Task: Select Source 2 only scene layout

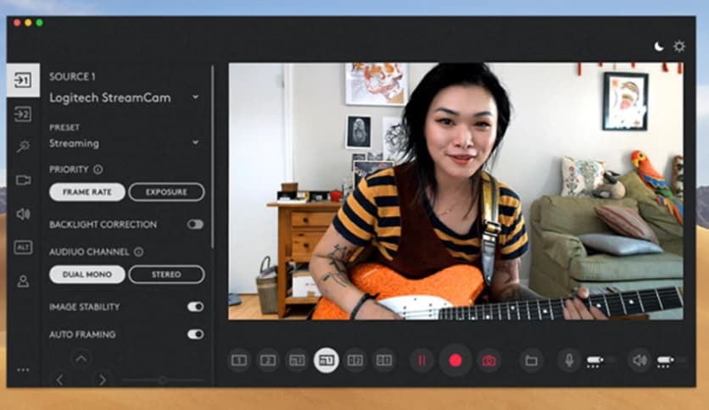Action: (x=268, y=360)
